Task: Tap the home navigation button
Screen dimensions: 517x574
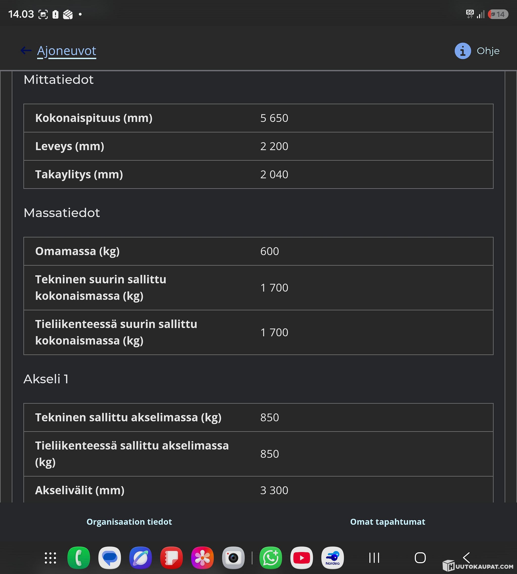Action: (420, 558)
